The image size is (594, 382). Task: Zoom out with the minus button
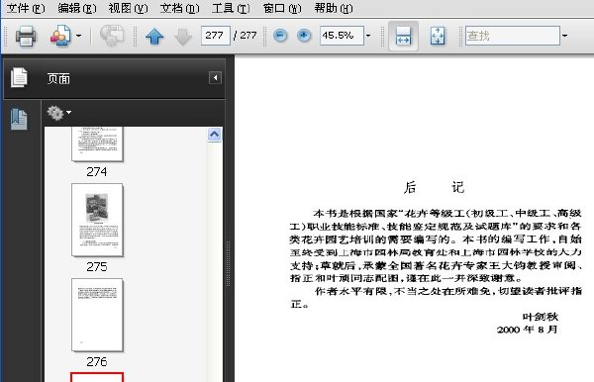pyautogui.click(x=280, y=36)
